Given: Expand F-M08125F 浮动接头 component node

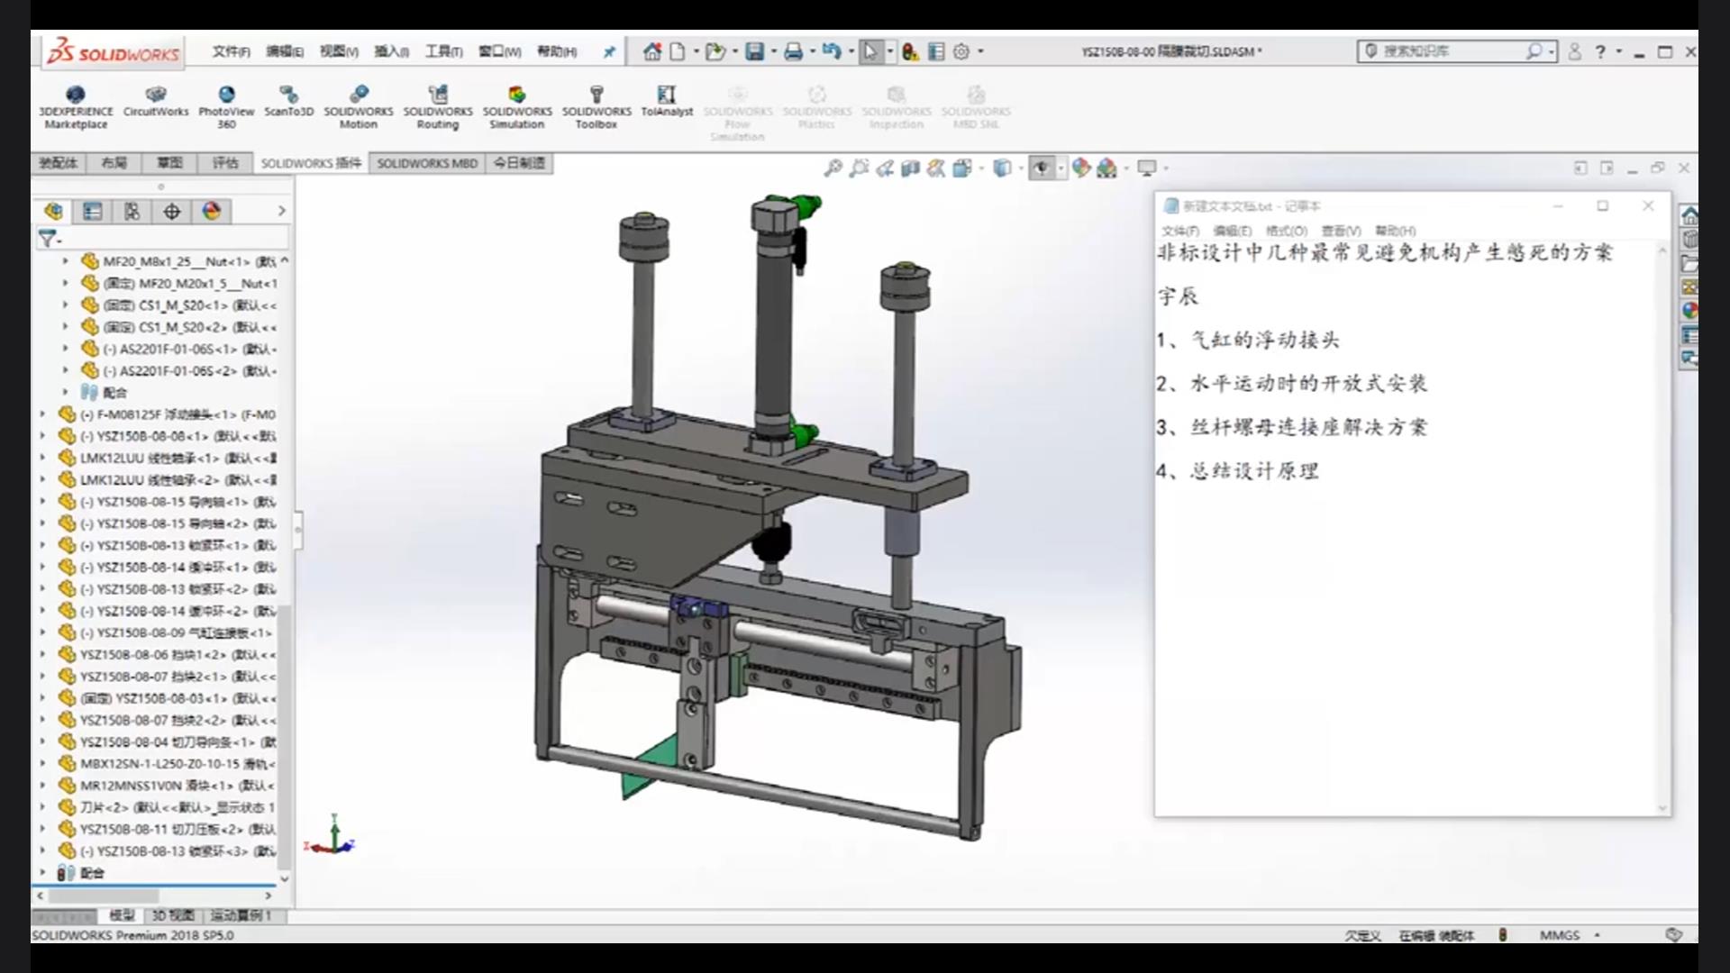Looking at the screenshot, I should click(x=42, y=414).
